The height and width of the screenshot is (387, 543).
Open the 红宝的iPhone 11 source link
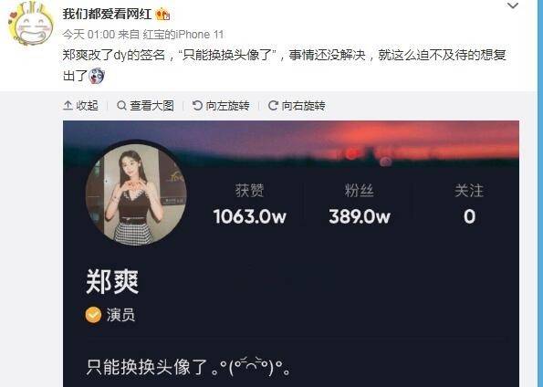point(183,35)
